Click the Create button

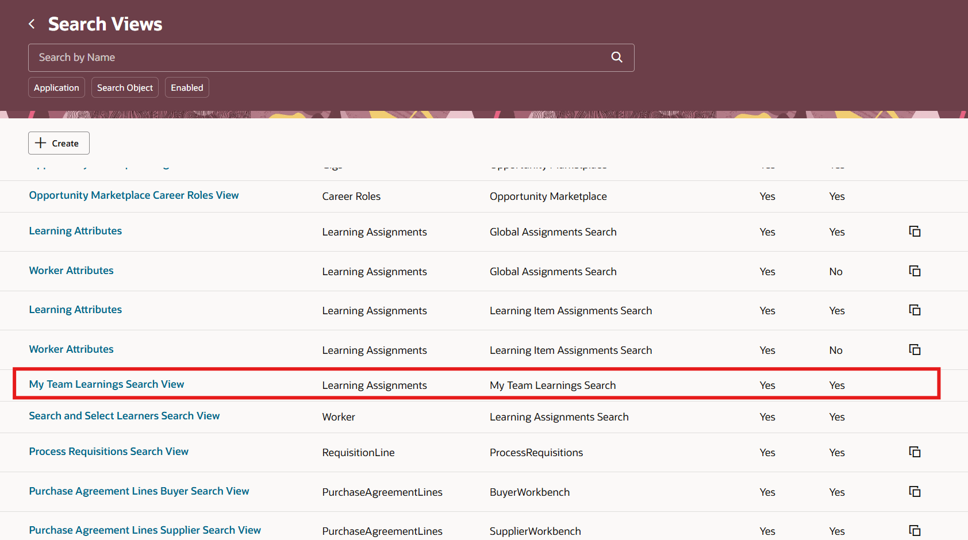[x=58, y=142]
